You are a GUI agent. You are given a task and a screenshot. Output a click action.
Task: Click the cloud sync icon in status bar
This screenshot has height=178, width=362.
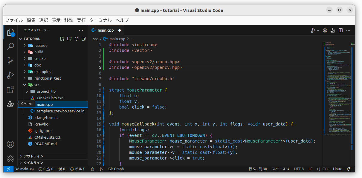click(32, 169)
